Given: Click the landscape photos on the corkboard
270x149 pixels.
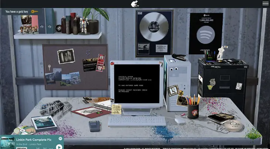Looking at the screenshot, I should [x=63, y=78].
